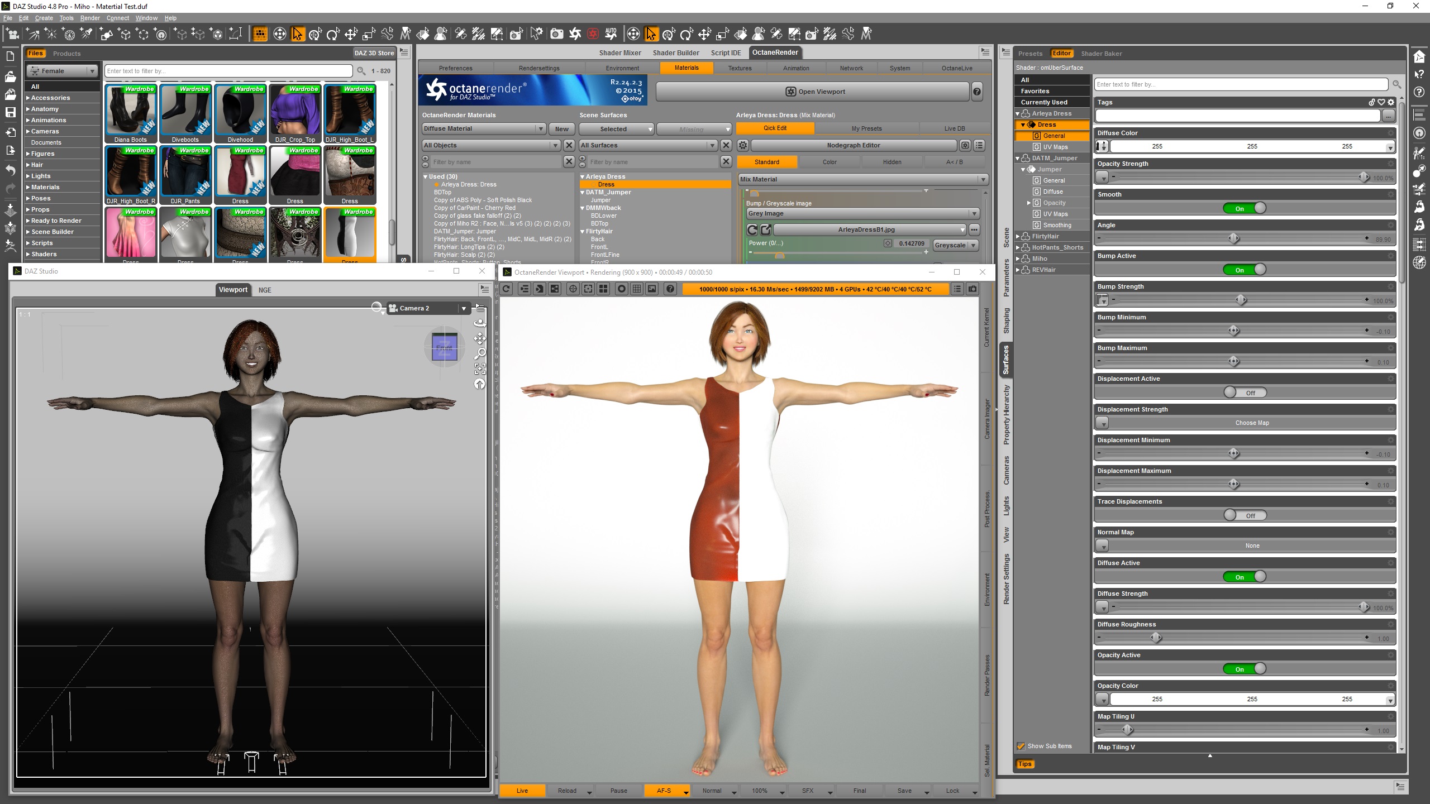Expand the FlirtyHair surface tree node
Image resolution: width=1430 pixels, height=804 pixels.
1017,236
